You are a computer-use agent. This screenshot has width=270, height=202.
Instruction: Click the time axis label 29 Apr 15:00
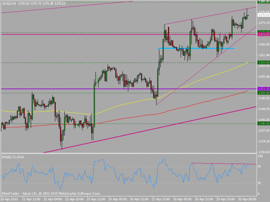tap(226, 199)
